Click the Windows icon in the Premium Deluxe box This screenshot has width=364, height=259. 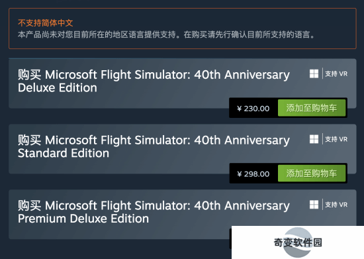click(x=314, y=205)
